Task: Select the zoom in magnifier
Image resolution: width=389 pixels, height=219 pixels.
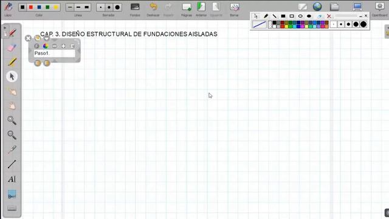Action: tap(12, 120)
